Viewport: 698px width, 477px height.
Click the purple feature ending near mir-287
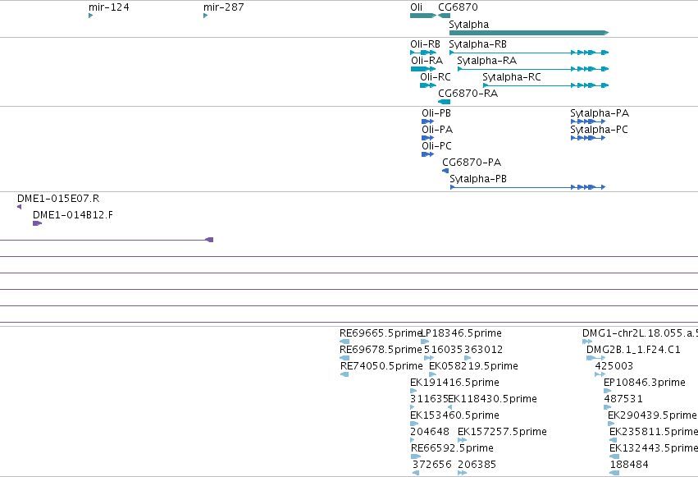click(107, 240)
